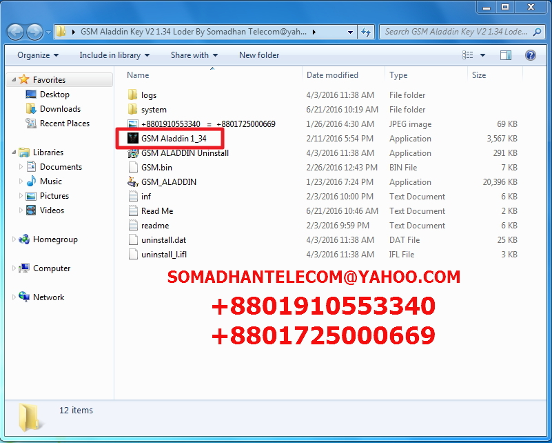This screenshot has height=443, width=552.
Task: Select the GSM_ALADDIN application icon
Action: click(x=133, y=182)
